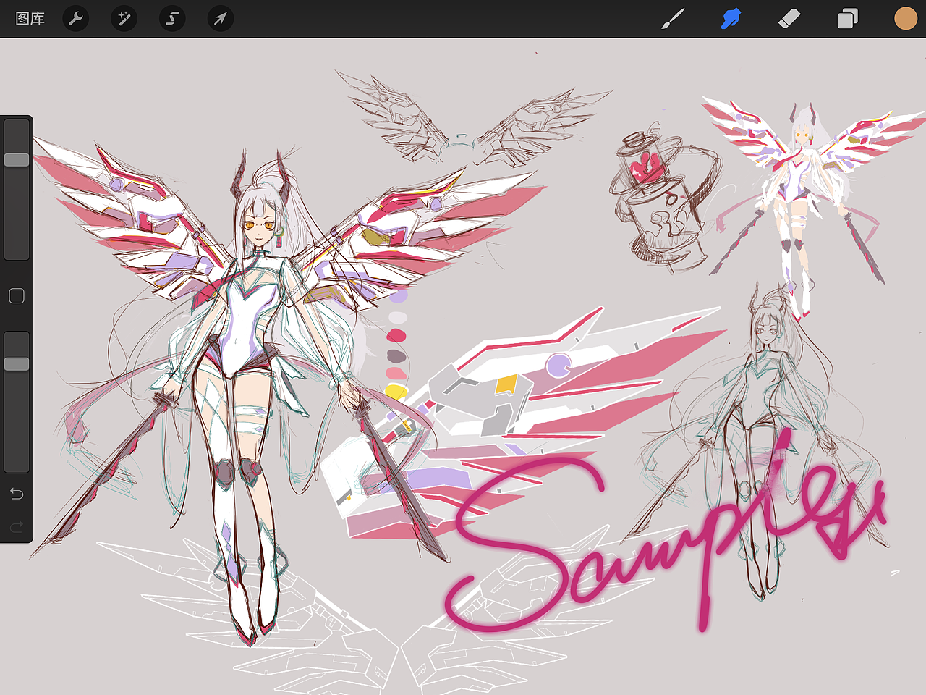Click the brush opacity slider handle
926x695 pixels.
coord(17,363)
